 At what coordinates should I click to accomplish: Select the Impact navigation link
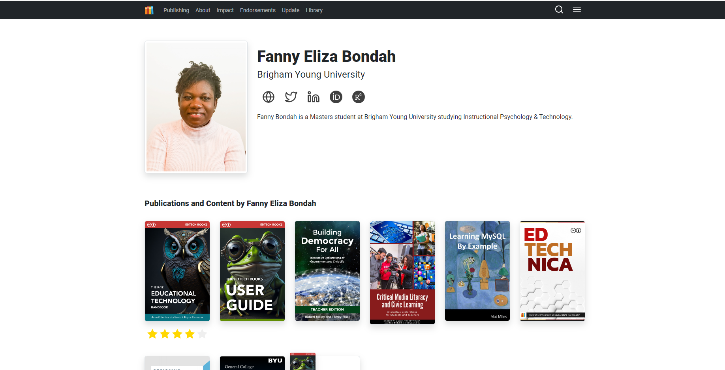point(225,10)
